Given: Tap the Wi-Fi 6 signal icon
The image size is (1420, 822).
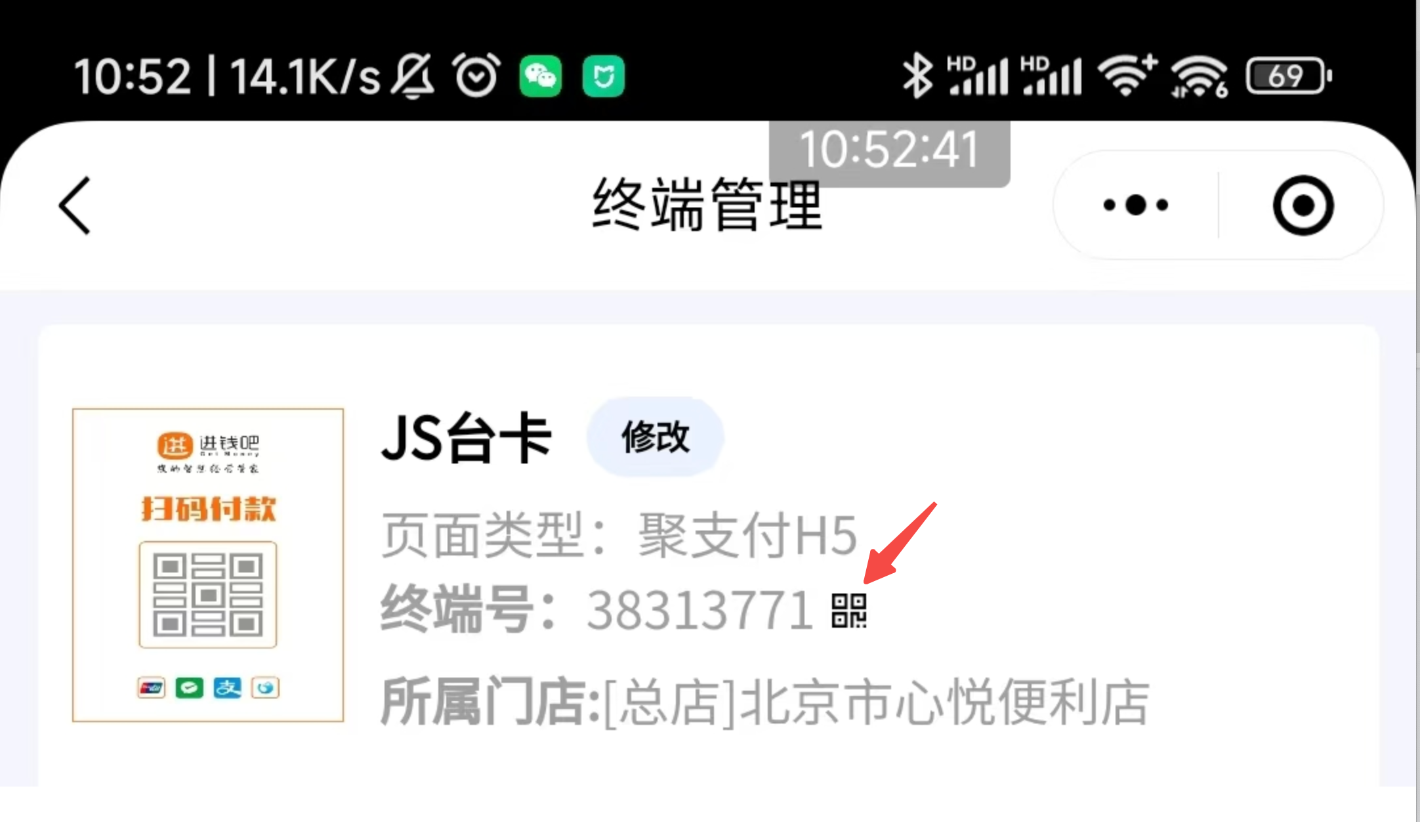Looking at the screenshot, I should click(x=1200, y=76).
